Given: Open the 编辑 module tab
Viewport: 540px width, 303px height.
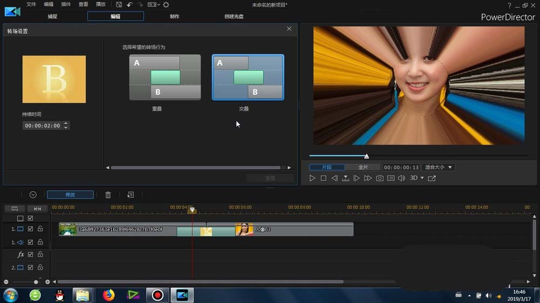Looking at the screenshot, I should click(x=116, y=16).
